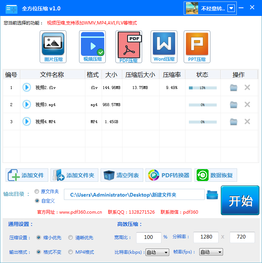Select the PPT压缩 compression icon
Screen dimensions: 262x263
[197, 47]
